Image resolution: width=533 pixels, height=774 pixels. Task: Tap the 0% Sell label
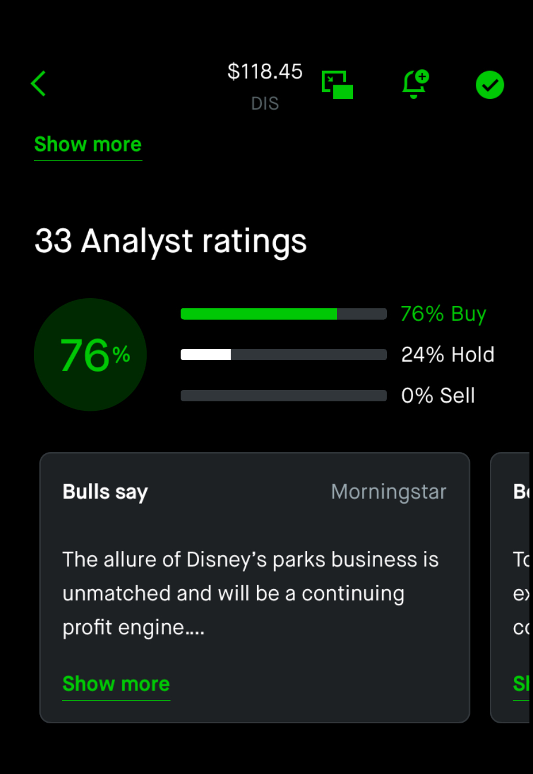438,395
